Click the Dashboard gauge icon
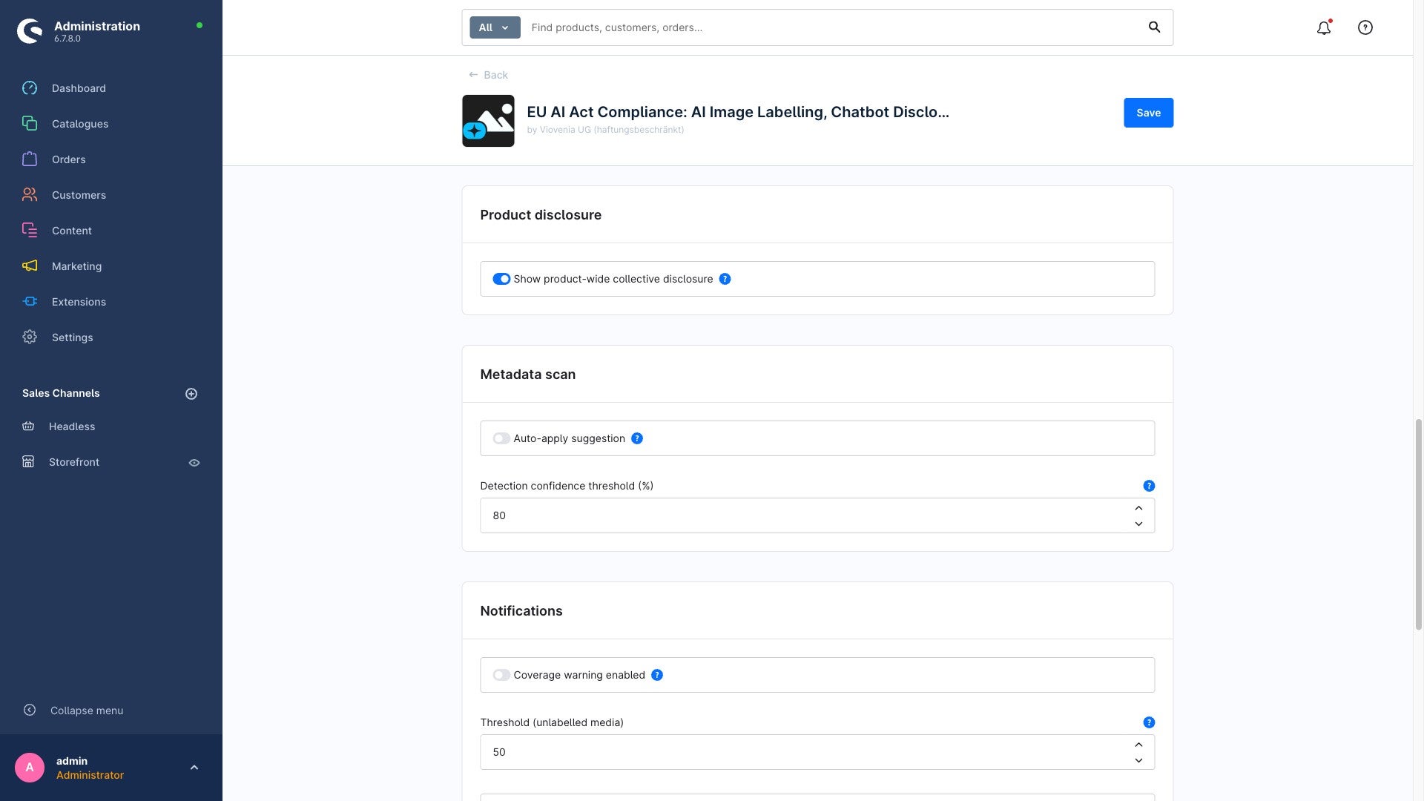 coord(30,88)
